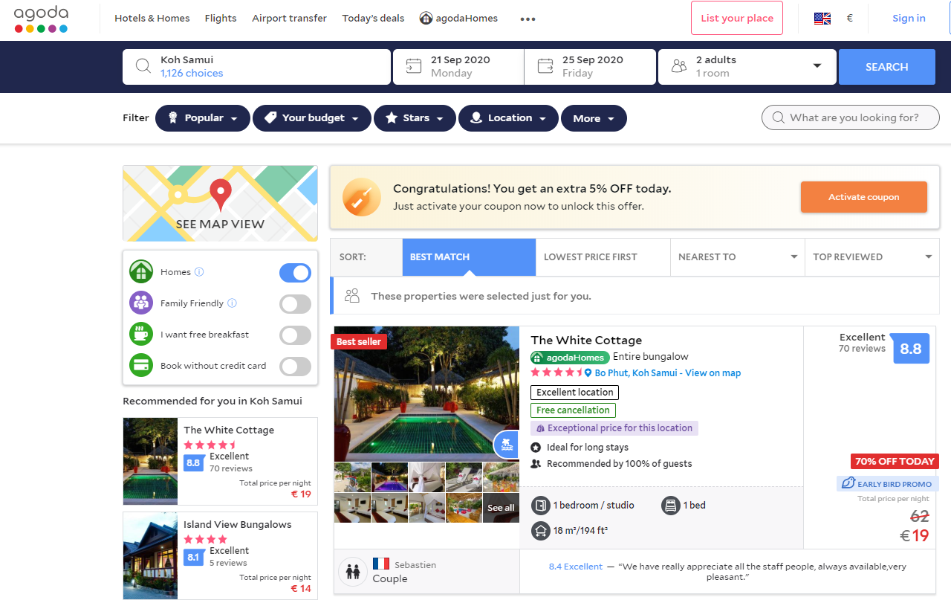
Task: Click the green Homes house icon
Action: coord(141,272)
